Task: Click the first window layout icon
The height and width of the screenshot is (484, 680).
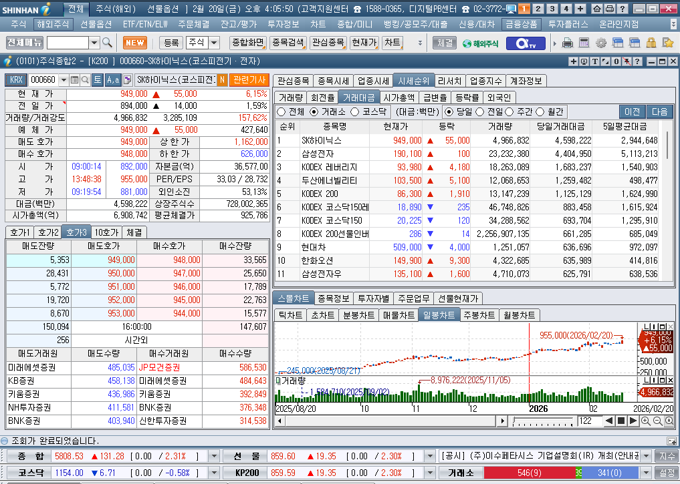Action: pyautogui.click(x=618, y=43)
